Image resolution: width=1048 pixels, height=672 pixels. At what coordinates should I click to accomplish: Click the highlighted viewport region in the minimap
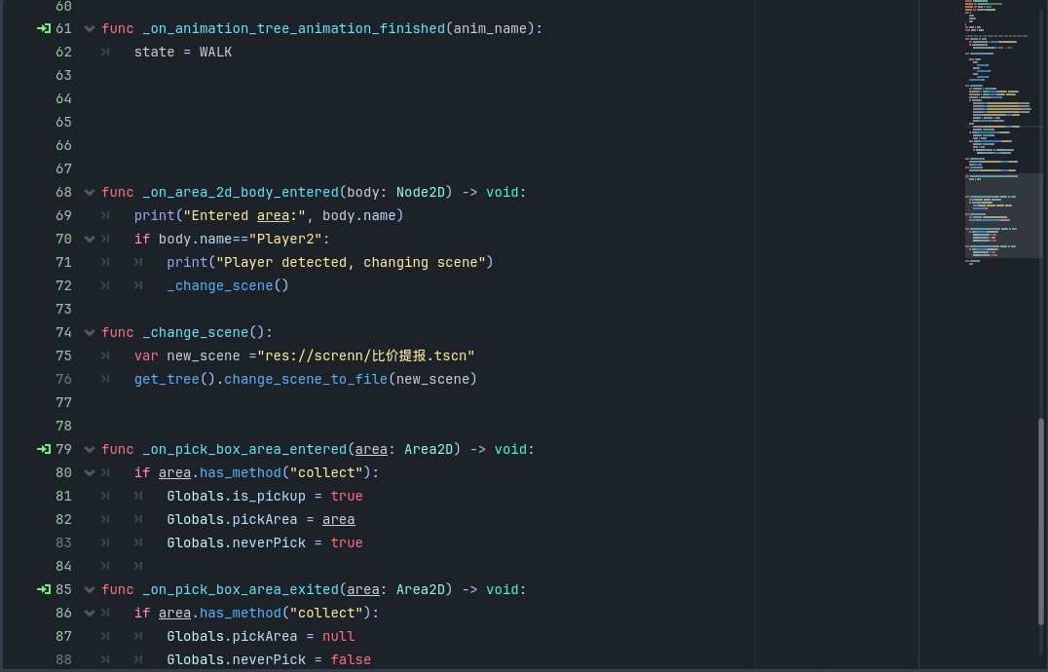tap(1003, 216)
